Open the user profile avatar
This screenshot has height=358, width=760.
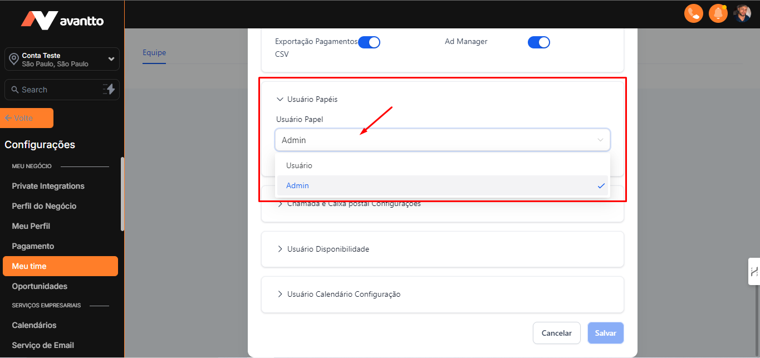[742, 13]
